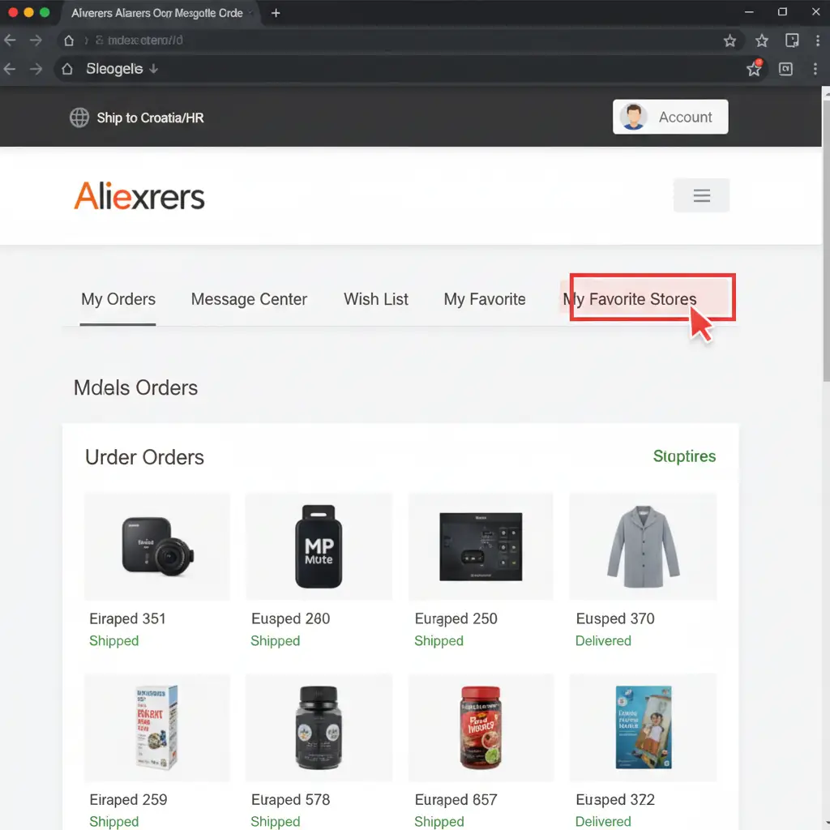Open the Message Center tab

coord(249,299)
